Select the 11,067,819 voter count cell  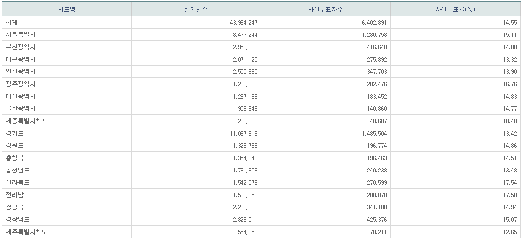(x=240, y=133)
